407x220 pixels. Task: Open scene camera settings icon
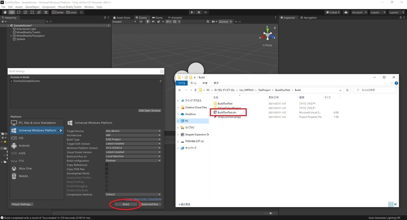coord(215,22)
